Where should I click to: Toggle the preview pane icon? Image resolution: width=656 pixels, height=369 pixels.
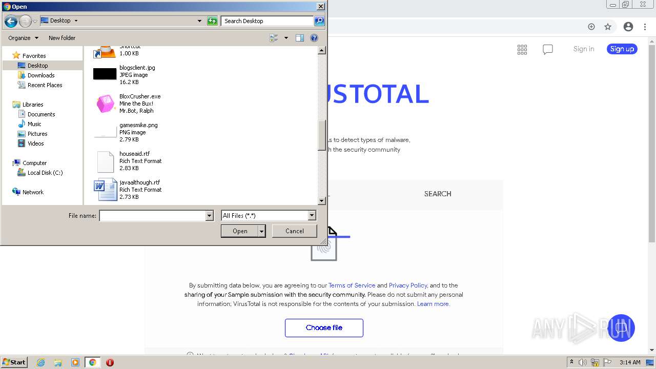300,38
